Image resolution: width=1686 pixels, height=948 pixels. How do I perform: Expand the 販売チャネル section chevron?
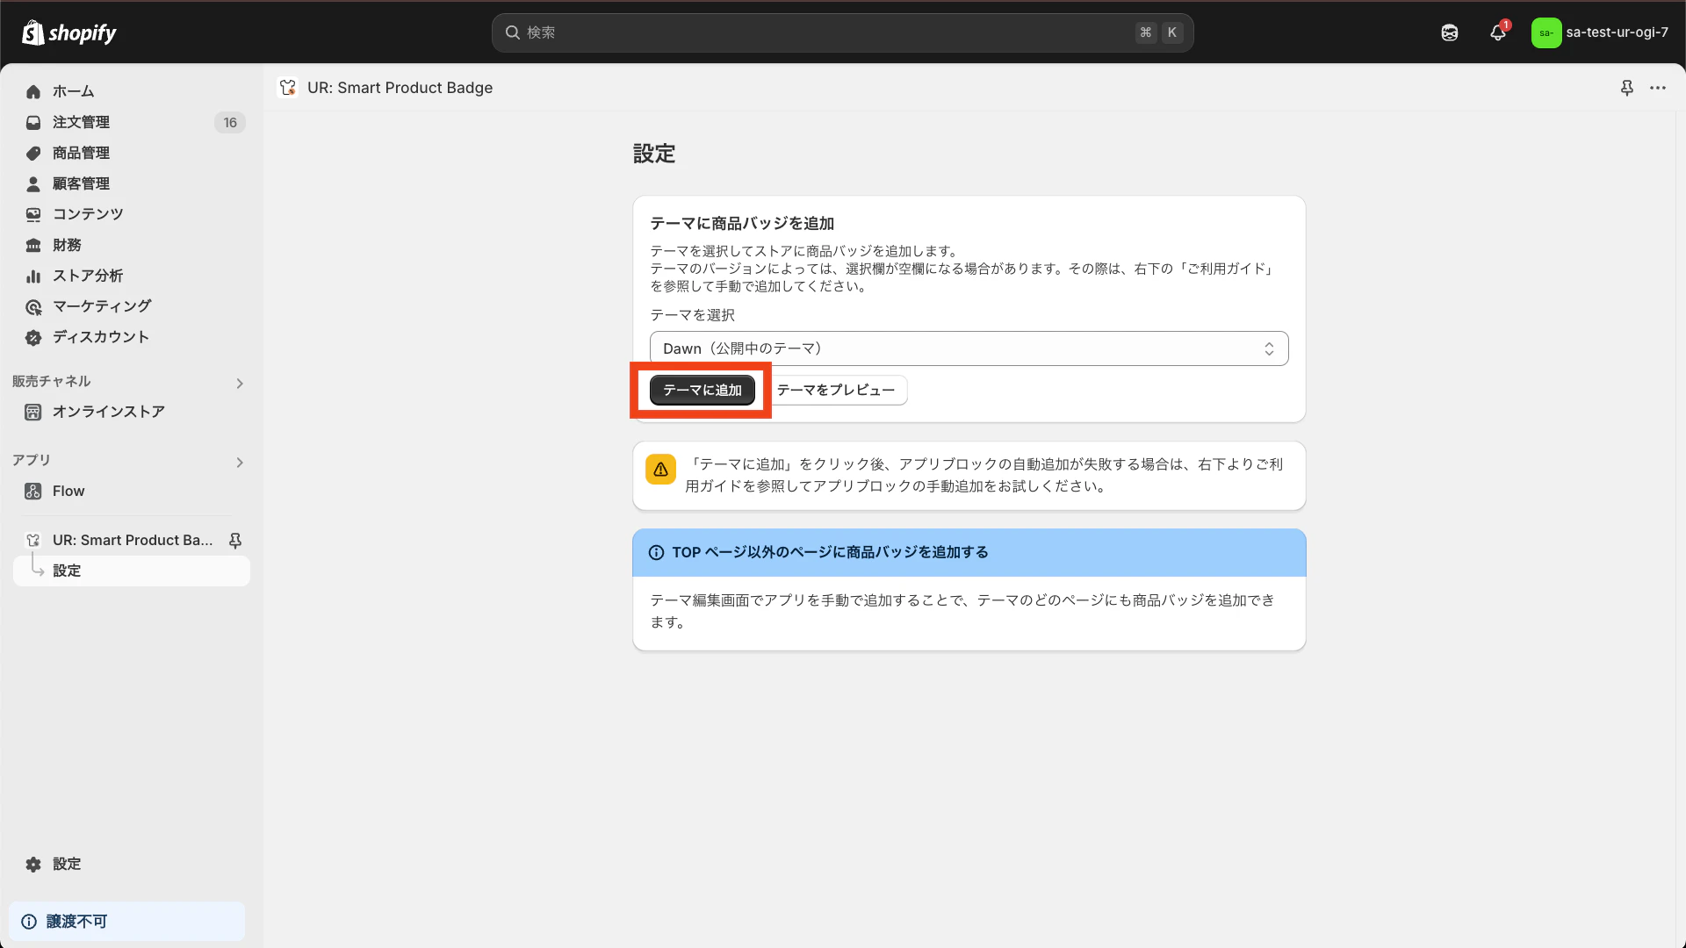click(x=240, y=383)
